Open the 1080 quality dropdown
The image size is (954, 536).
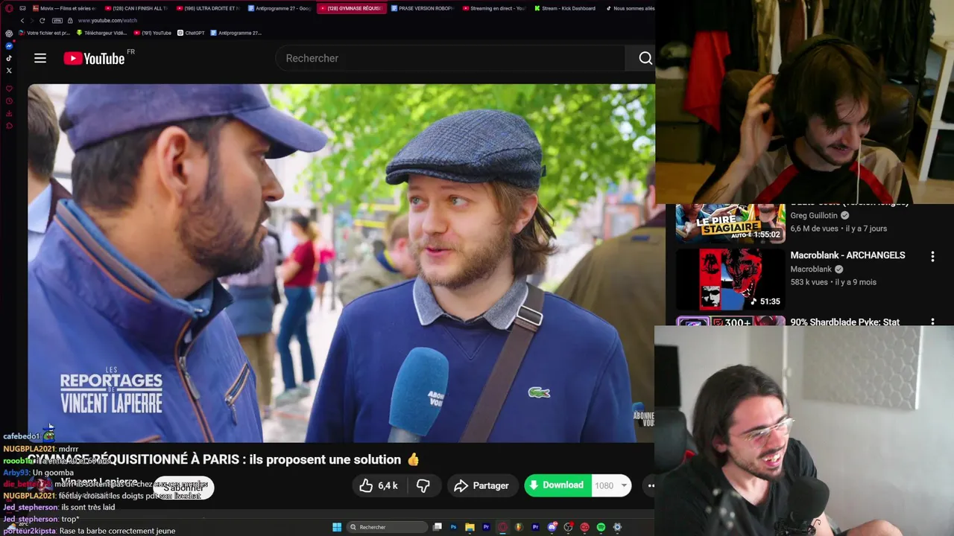[611, 485]
